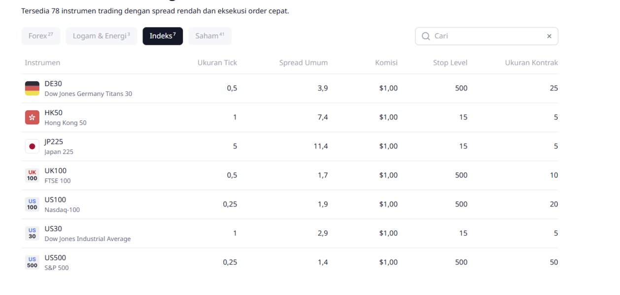Click the US 500 S&P icon

tap(32, 263)
